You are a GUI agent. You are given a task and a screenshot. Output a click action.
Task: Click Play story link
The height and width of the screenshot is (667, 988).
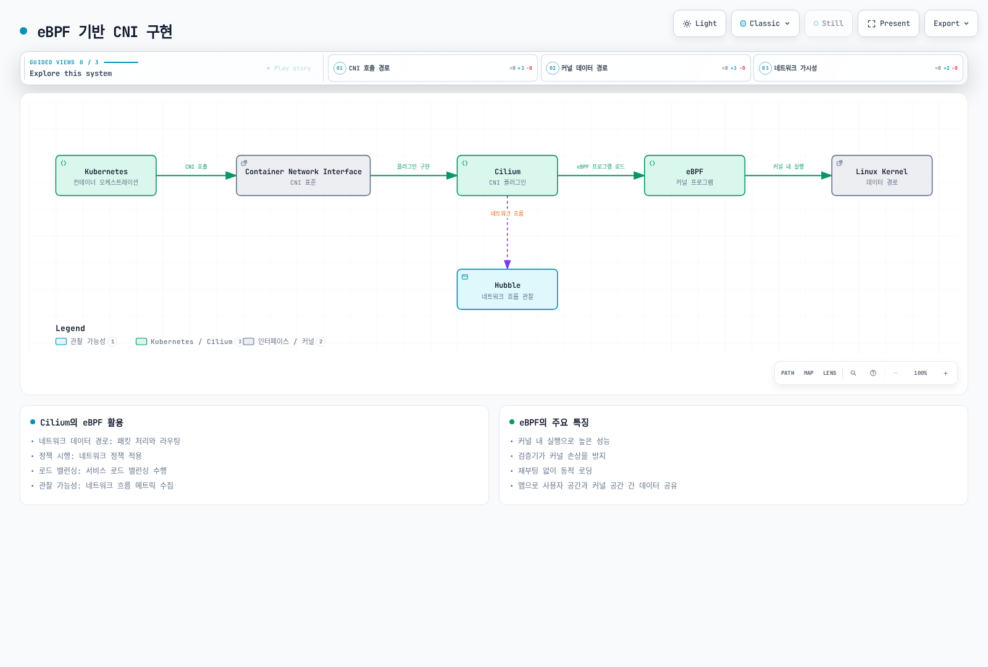coord(289,69)
